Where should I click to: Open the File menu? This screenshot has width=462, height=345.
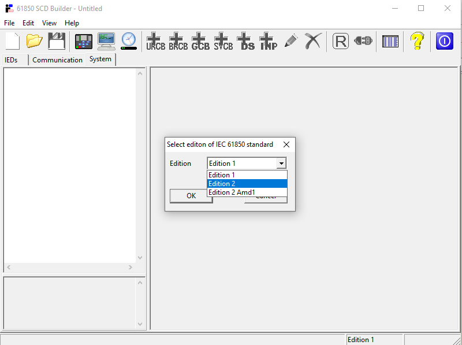coord(9,23)
